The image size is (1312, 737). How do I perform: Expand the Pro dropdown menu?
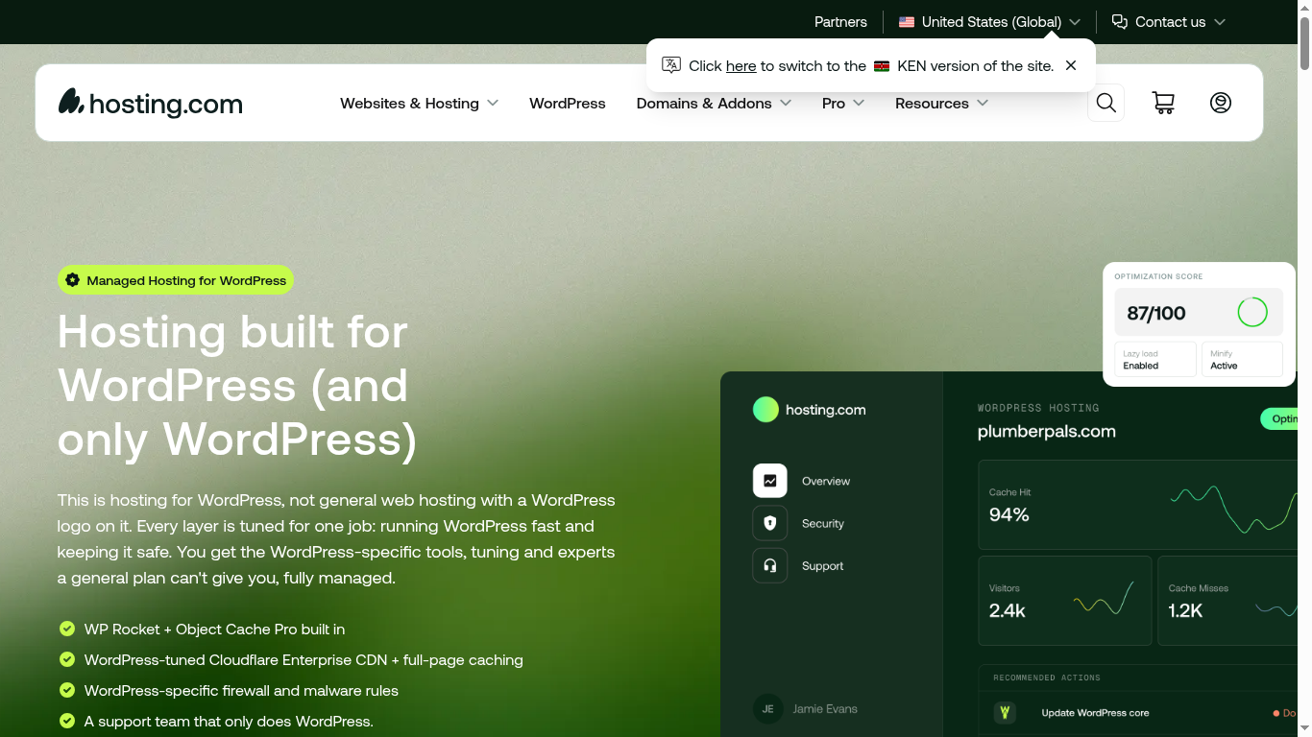click(843, 103)
